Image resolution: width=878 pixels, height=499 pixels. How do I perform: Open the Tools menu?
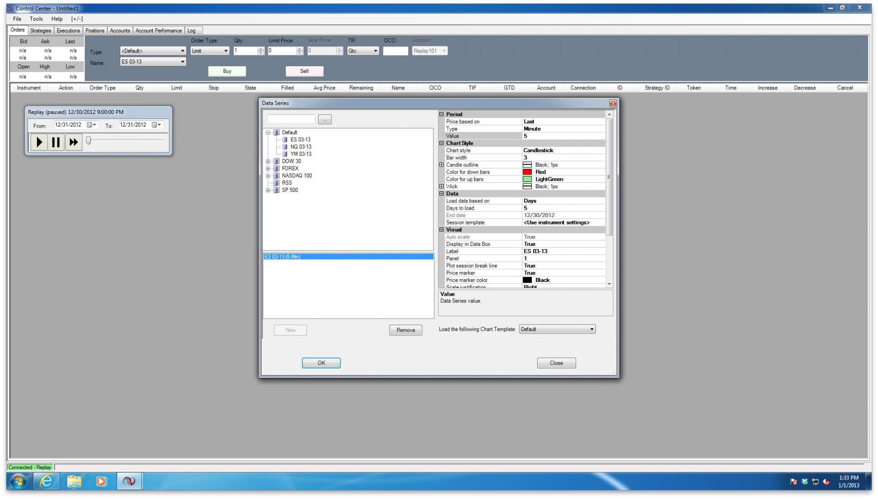[36, 19]
